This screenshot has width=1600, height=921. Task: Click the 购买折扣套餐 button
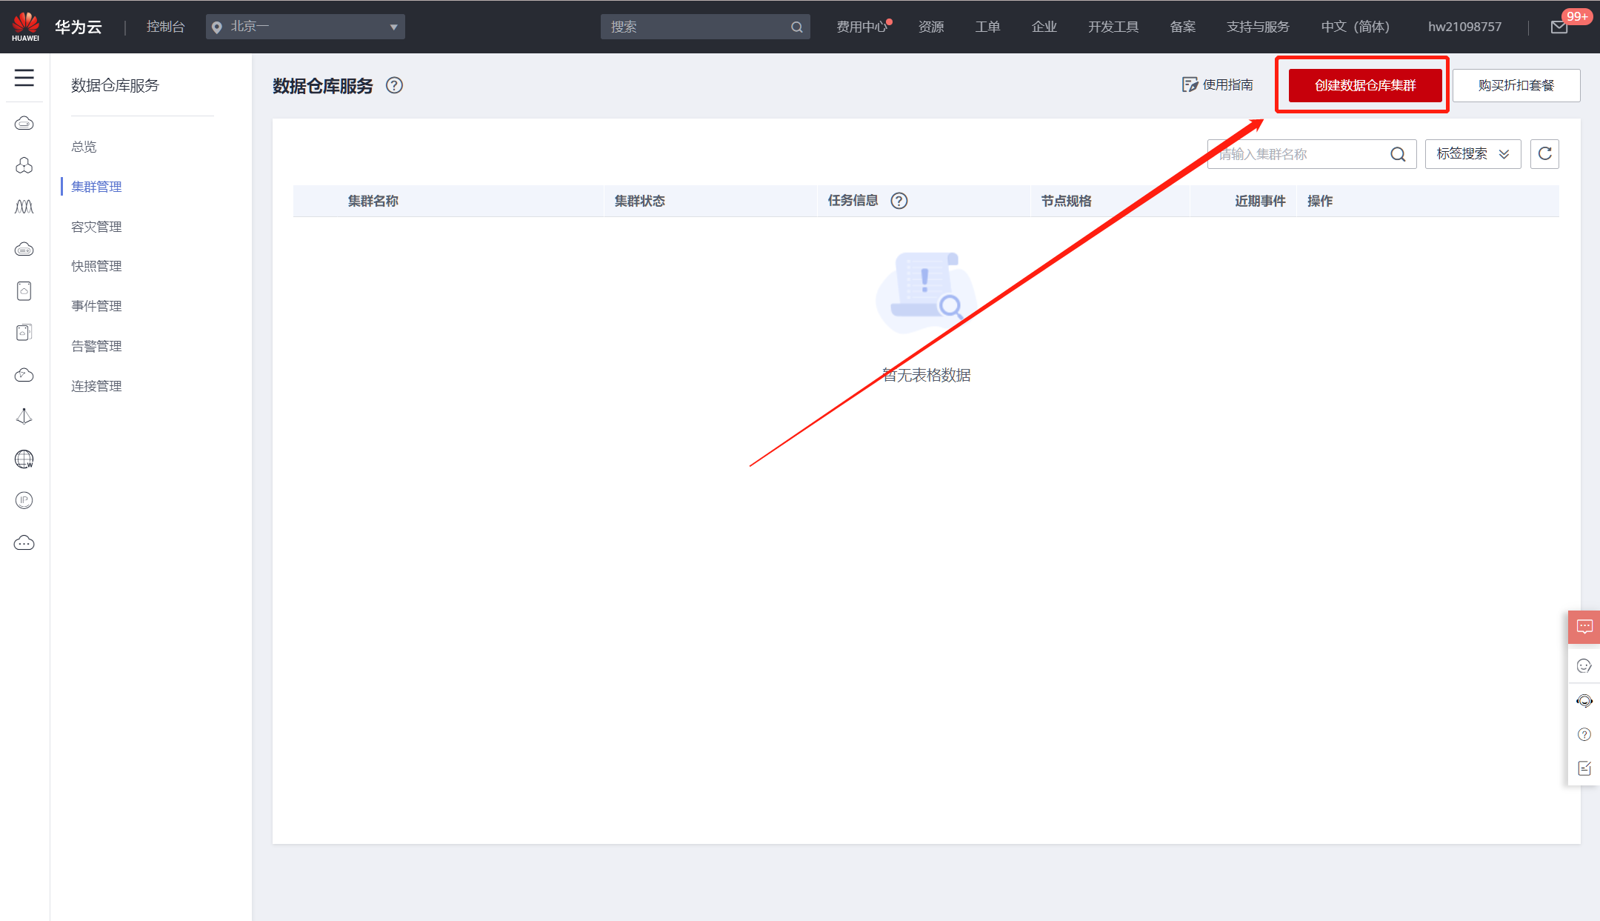coord(1516,85)
